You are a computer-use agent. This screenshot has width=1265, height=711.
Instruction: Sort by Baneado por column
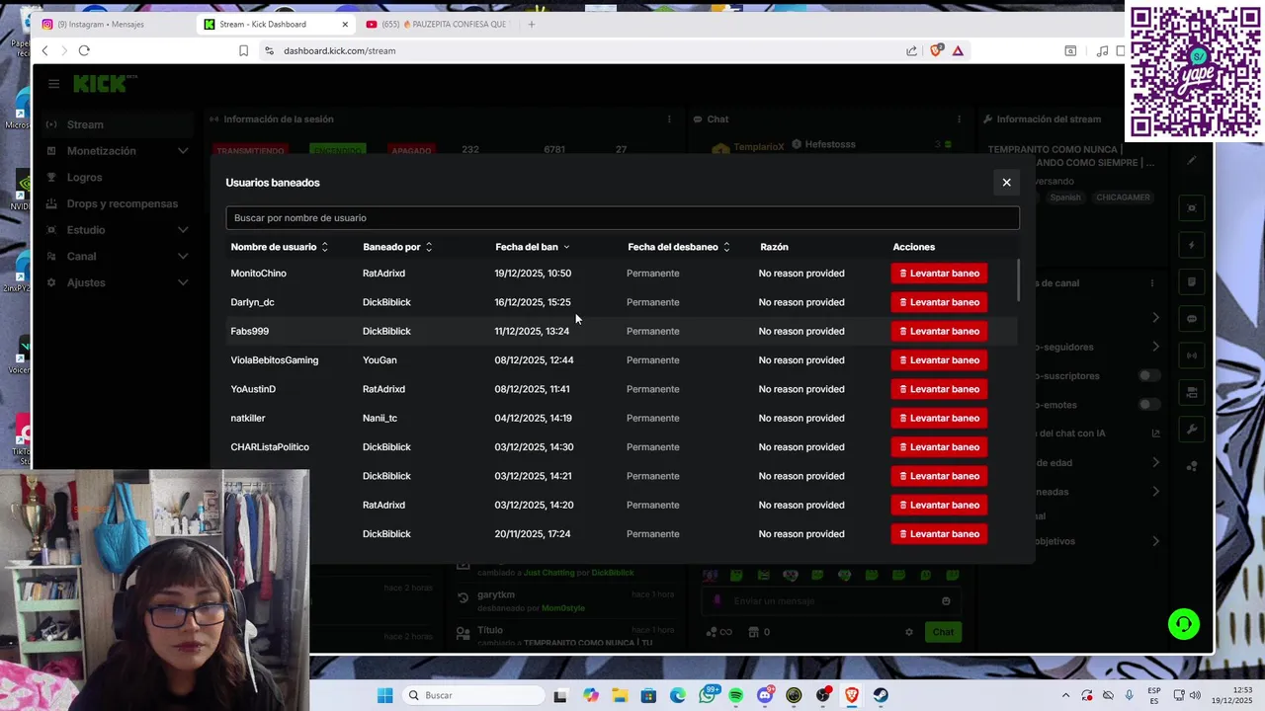pyautogui.click(x=397, y=247)
